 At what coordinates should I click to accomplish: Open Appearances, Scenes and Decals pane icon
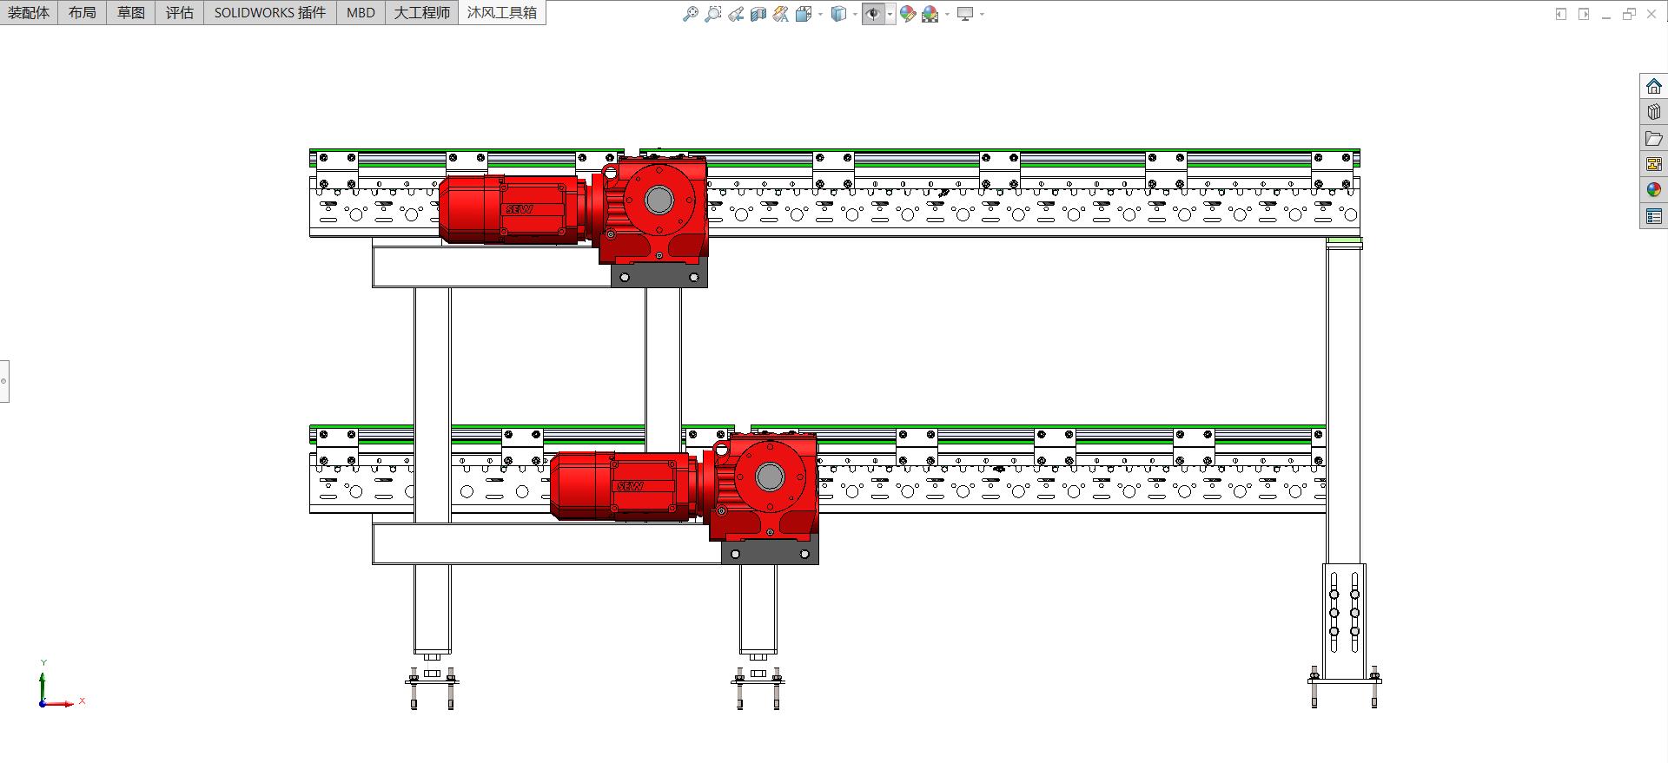click(1654, 190)
